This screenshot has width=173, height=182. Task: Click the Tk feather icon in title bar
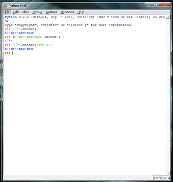[x=5, y=6]
